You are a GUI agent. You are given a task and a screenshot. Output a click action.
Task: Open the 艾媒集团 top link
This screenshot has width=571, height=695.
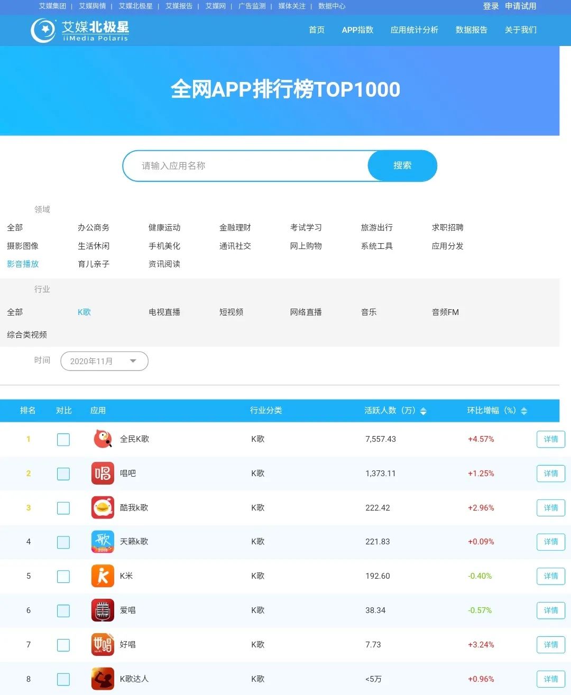click(52, 6)
